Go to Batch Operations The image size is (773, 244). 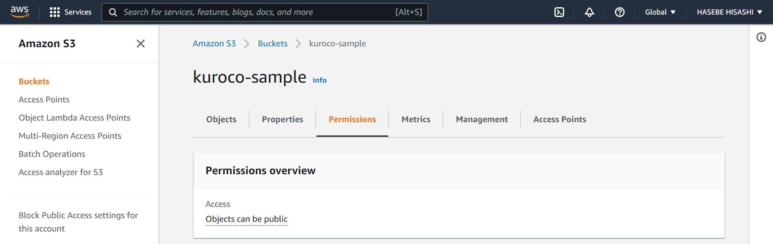click(52, 154)
